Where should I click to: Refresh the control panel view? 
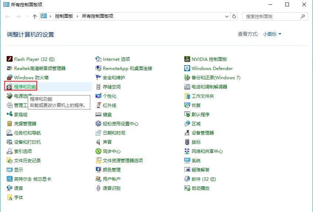(x=234, y=17)
